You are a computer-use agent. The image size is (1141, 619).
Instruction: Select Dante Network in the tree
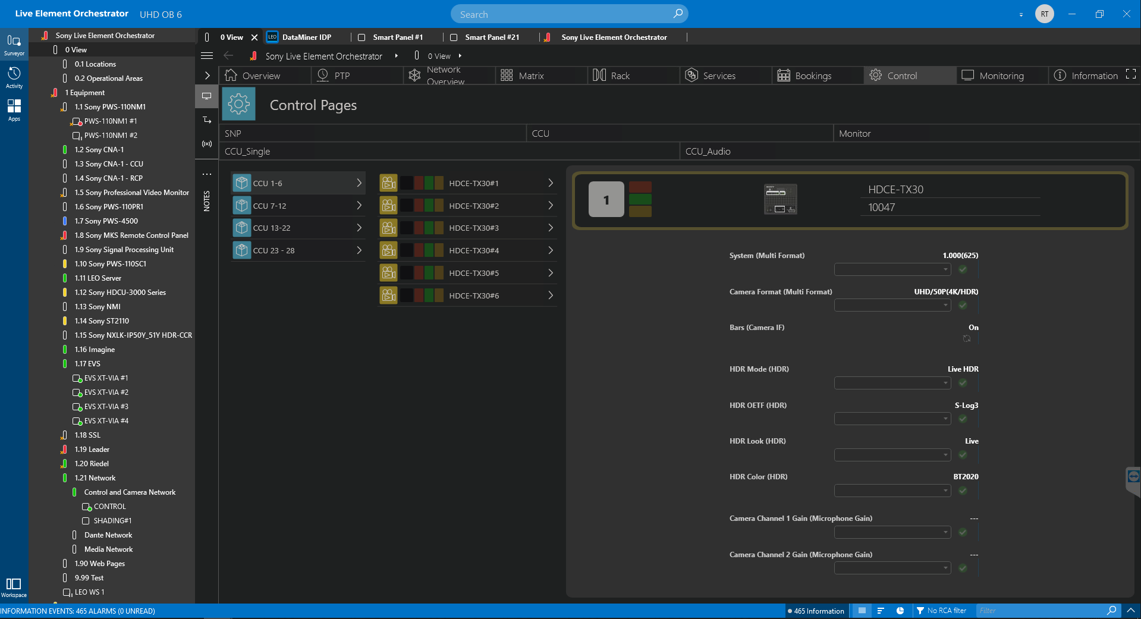coord(108,535)
